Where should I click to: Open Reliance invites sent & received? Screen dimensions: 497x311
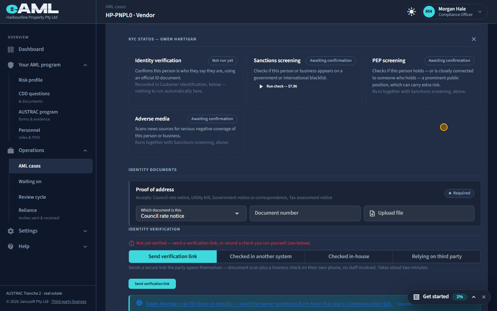pyautogui.click(x=51, y=214)
